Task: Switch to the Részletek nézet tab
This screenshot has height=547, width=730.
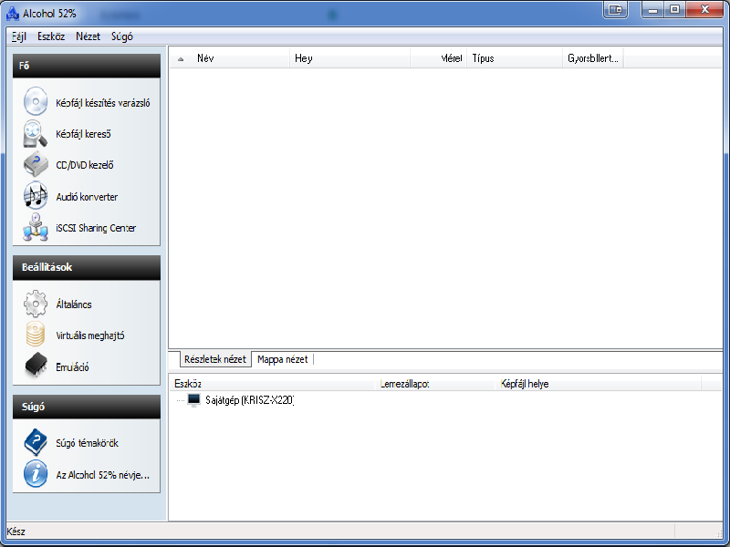Action: click(x=215, y=359)
